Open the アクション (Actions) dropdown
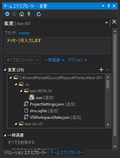Screen dimensions: 120x158 (x=77, y=60)
